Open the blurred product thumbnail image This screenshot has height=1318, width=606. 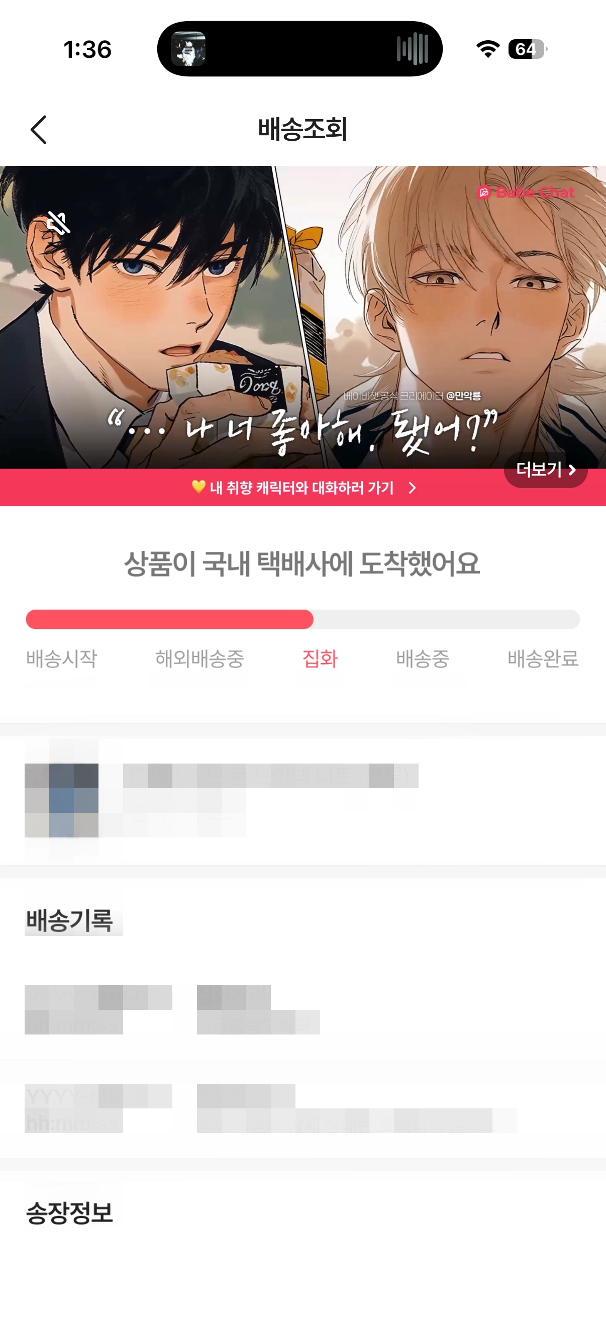tap(61, 800)
